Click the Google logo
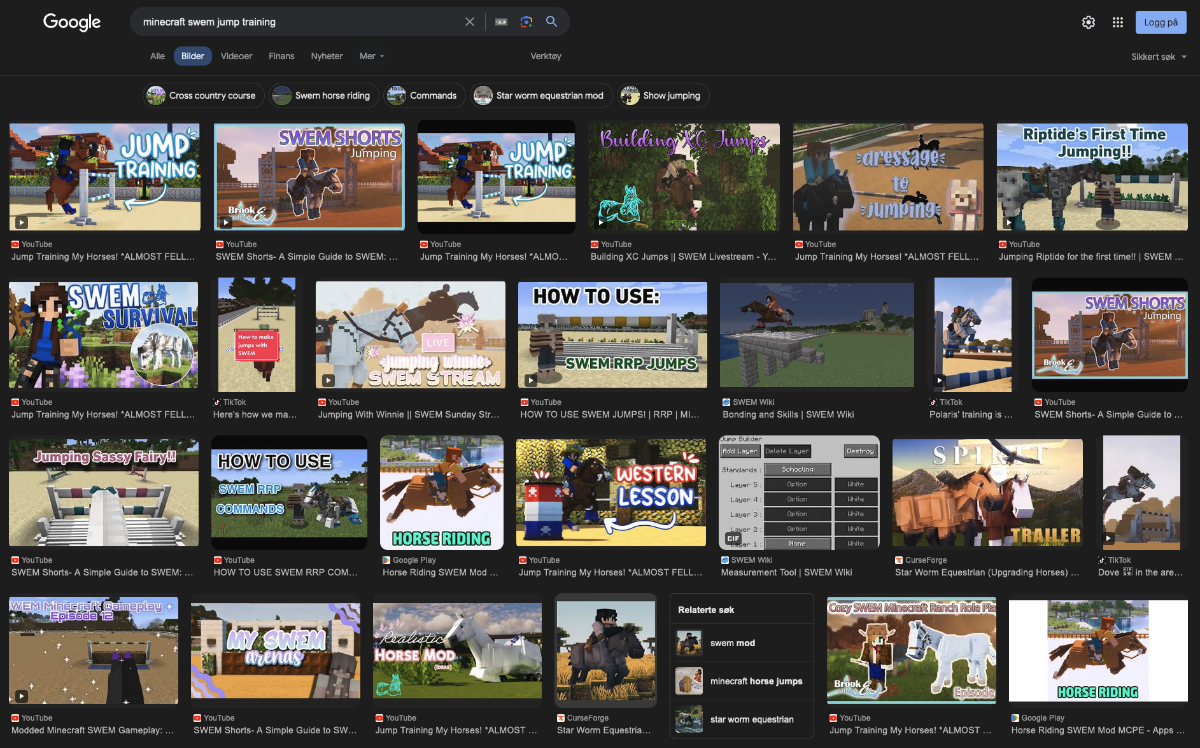1200x748 pixels. coord(72,22)
